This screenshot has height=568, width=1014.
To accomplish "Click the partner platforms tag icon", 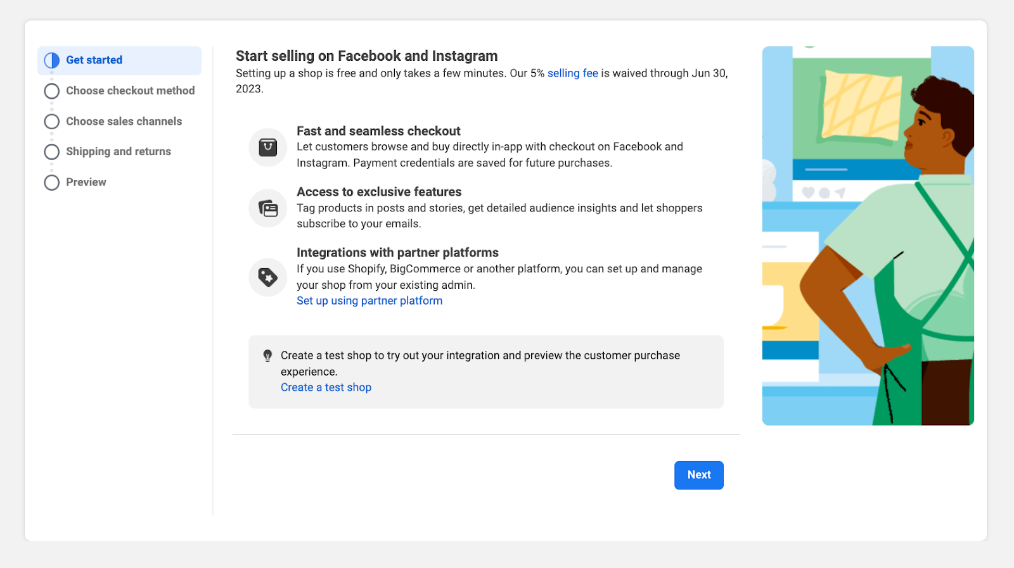I will tap(267, 277).
